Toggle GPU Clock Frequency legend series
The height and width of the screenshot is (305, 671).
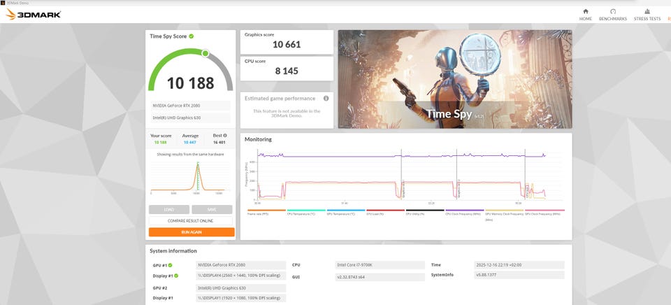pos(544,212)
